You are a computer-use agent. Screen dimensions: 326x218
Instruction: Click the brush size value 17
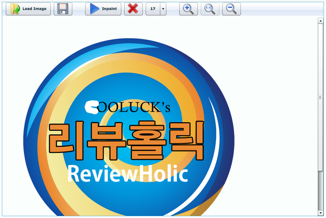153,9
